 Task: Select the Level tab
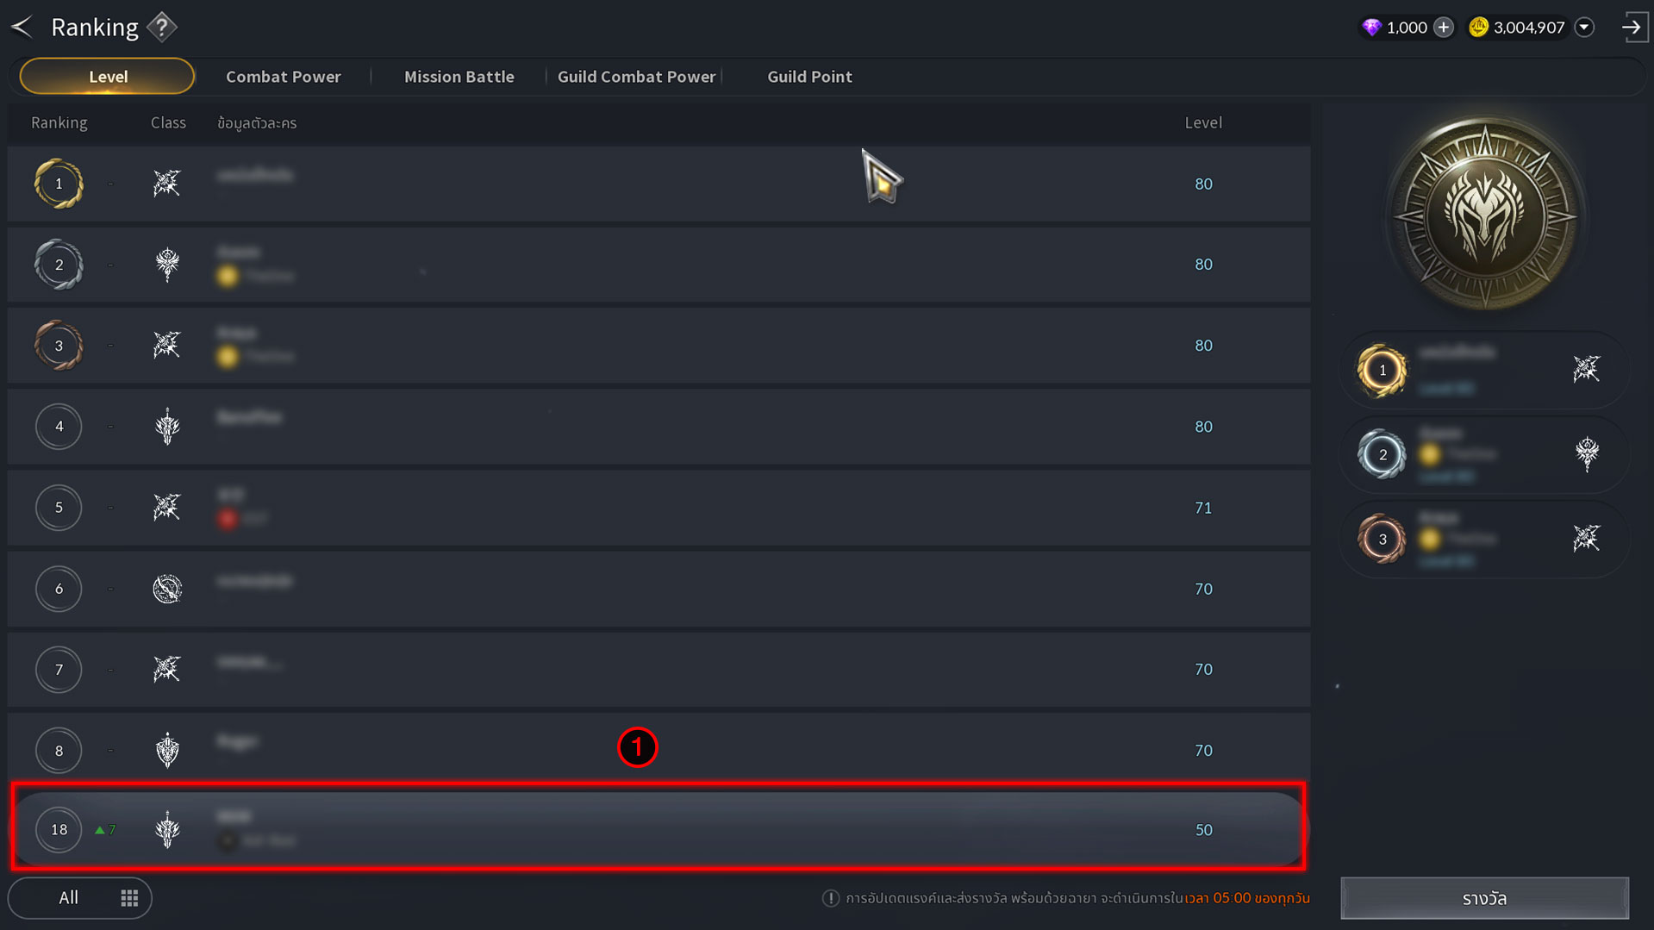108,77
